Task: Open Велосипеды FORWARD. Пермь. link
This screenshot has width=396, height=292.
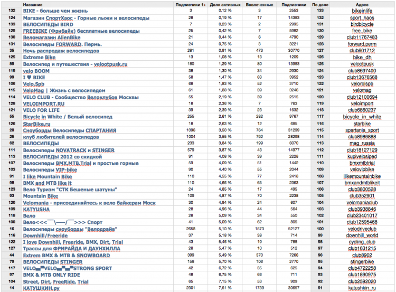Action: (62, 44)
